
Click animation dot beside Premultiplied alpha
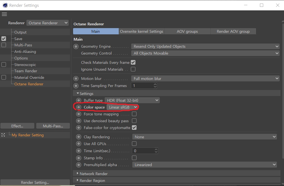pos(79,165)
